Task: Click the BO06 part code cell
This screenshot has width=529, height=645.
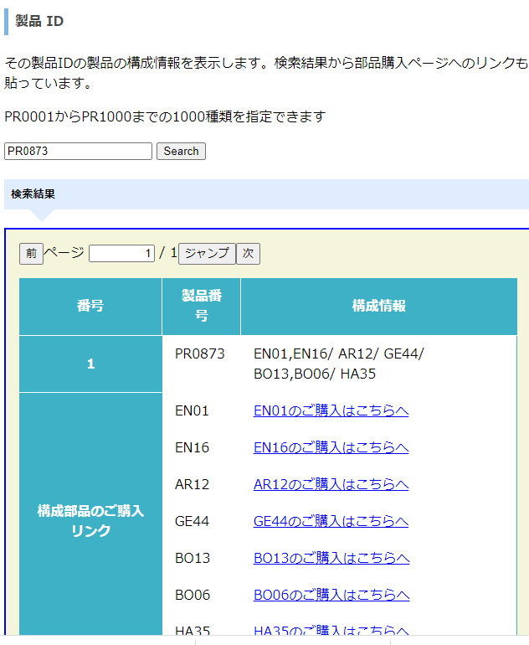Action: pyautogui.click(x=193, y=595)
